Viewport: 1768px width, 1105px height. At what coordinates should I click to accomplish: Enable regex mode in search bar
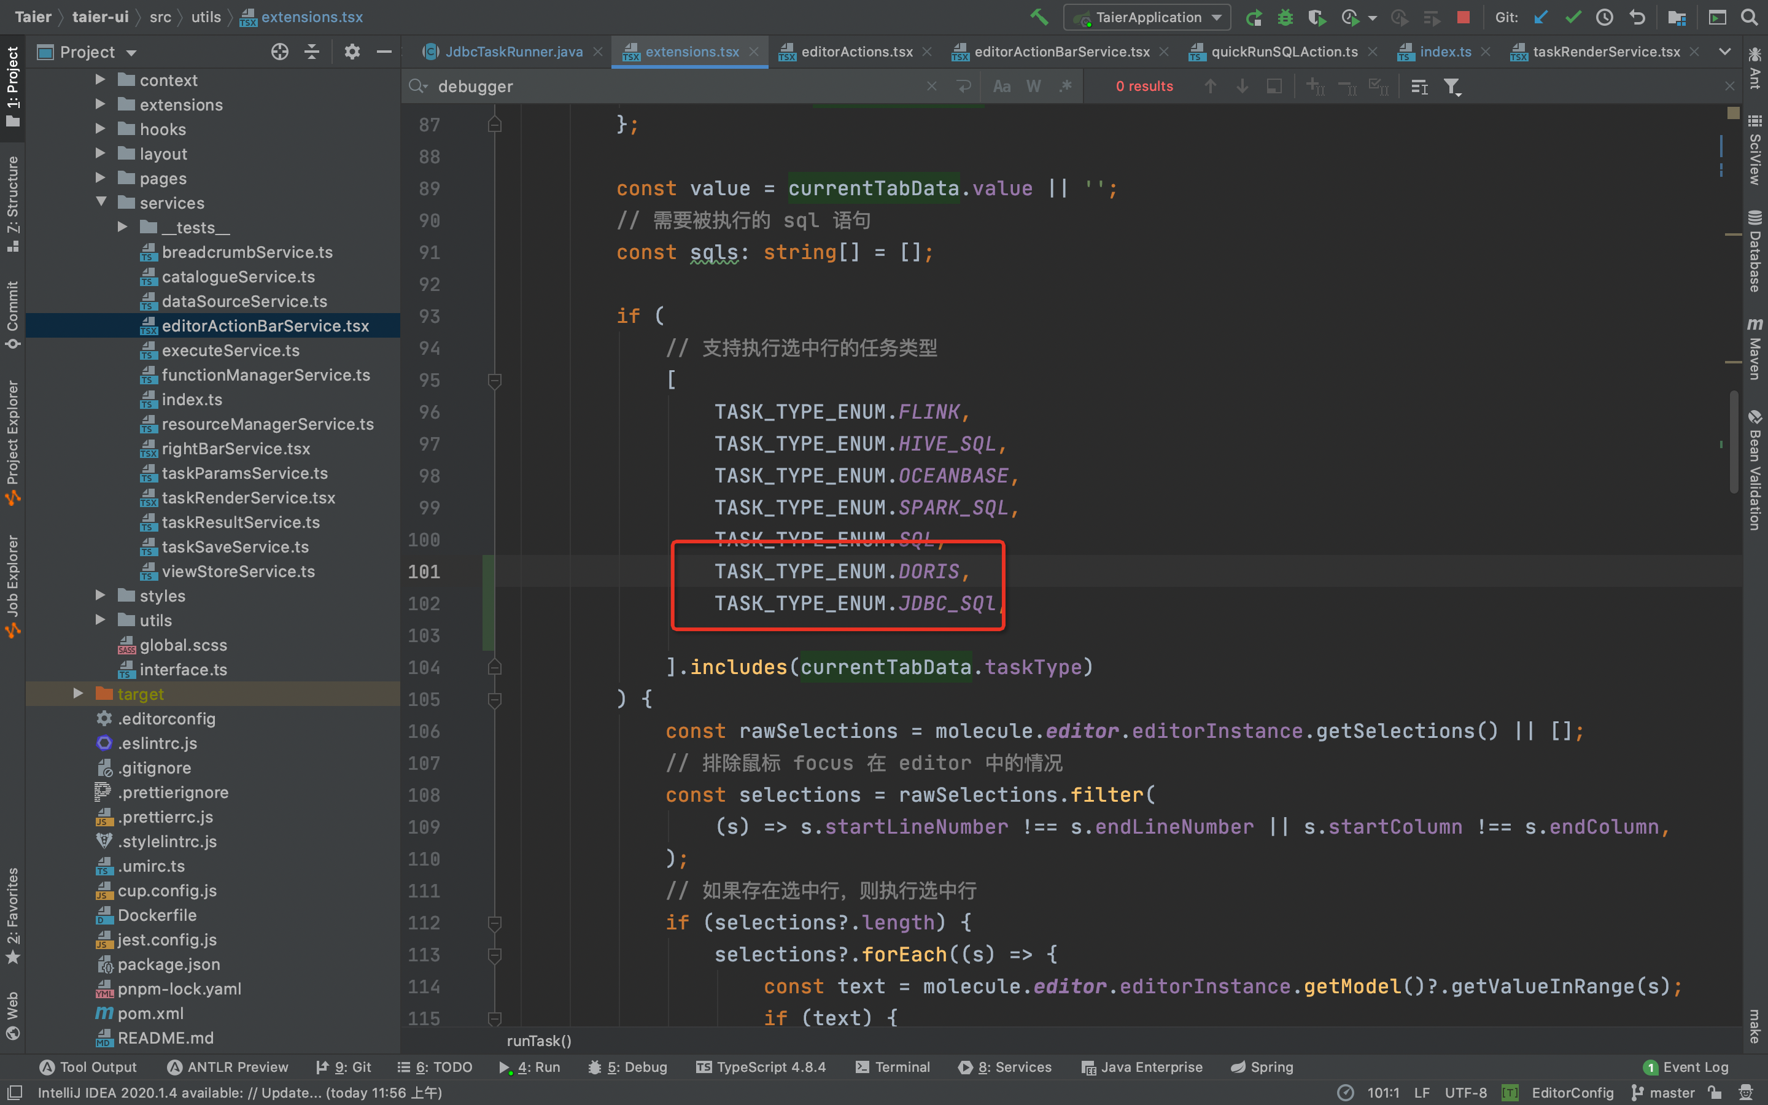coord(1065,86)
